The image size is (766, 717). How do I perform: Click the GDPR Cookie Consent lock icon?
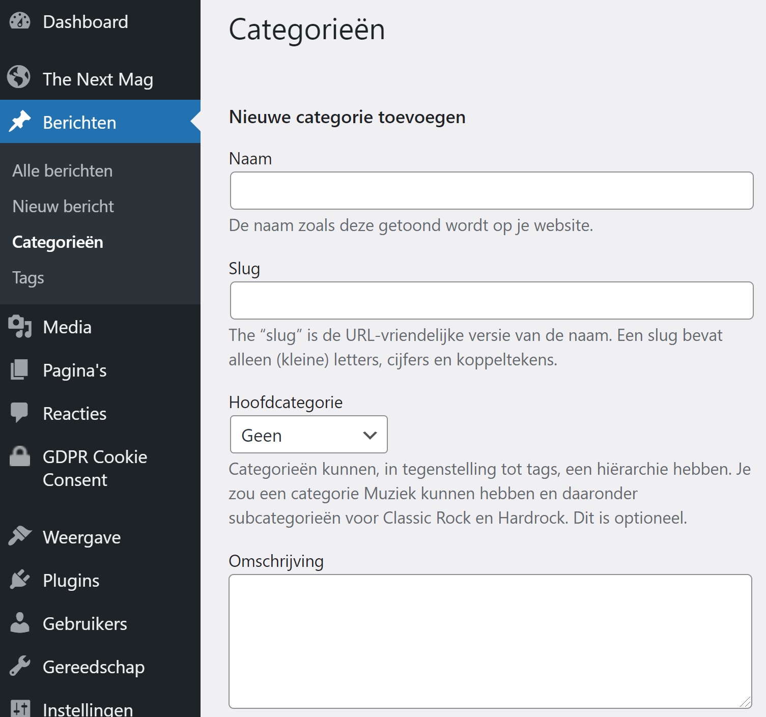tap(20, 456)
